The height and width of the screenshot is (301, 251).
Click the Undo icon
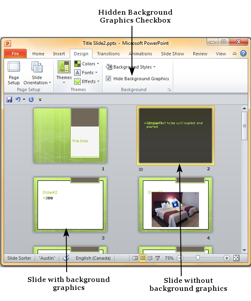point(18,99)
